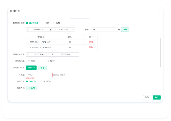Viewport: 171px width, 121px height.
Task: Click 新增 button next to price field
Action: click(125, 30)
